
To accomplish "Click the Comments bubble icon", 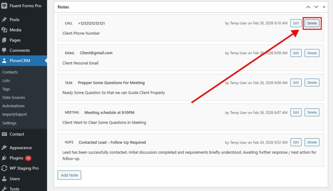I will click(x=4, y=50).
